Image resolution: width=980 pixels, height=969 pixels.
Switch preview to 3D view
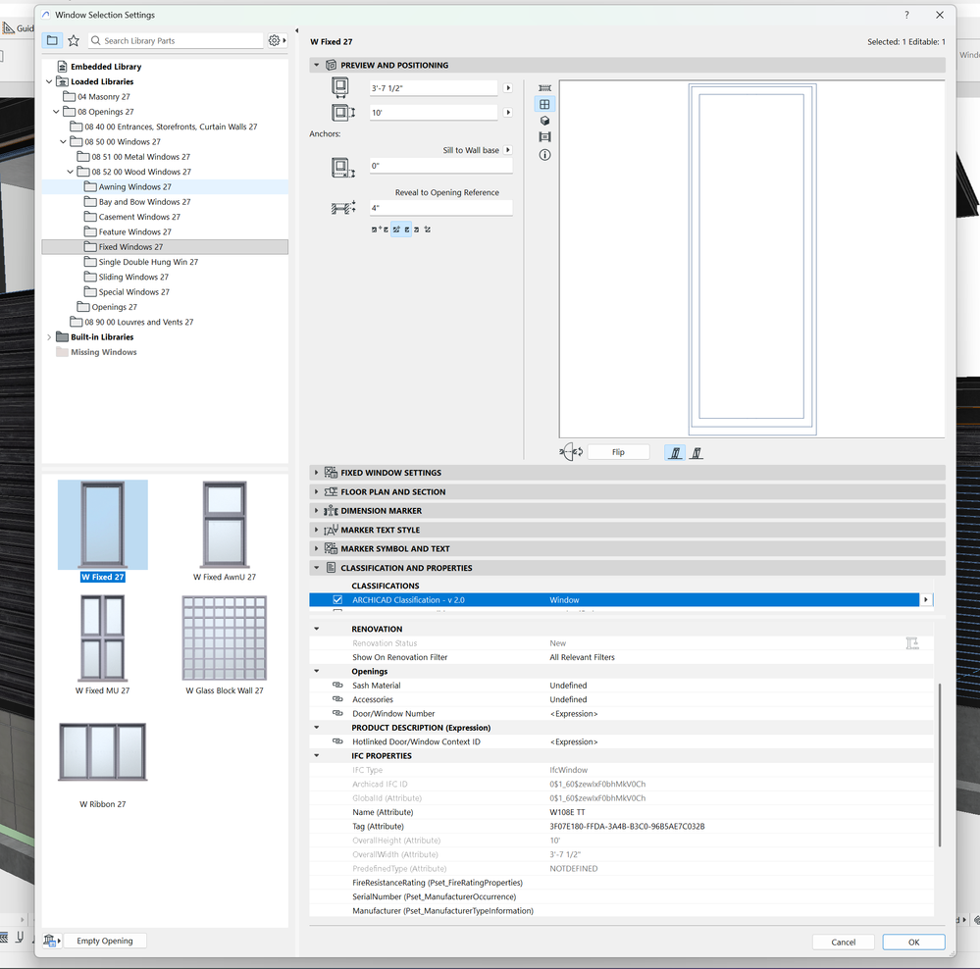[544, 120]
